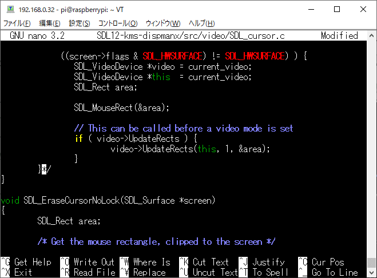Open the 編集(E) menu

click(50, 23)
